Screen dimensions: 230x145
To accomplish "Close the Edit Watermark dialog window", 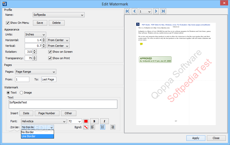I will [x=224, y=3].
